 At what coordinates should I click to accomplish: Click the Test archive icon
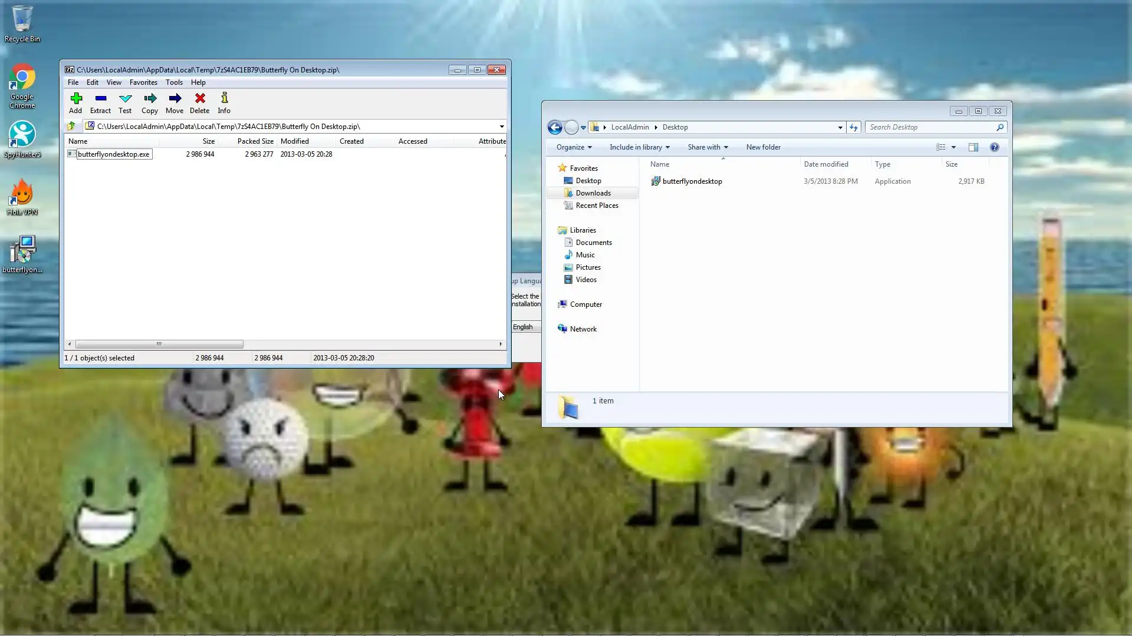[125, 102]
